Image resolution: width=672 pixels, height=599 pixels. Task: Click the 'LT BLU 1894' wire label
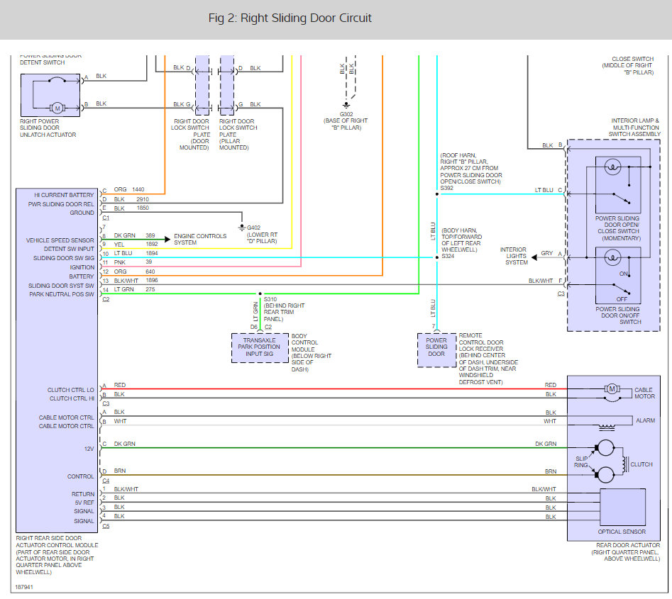coord(136,254)
